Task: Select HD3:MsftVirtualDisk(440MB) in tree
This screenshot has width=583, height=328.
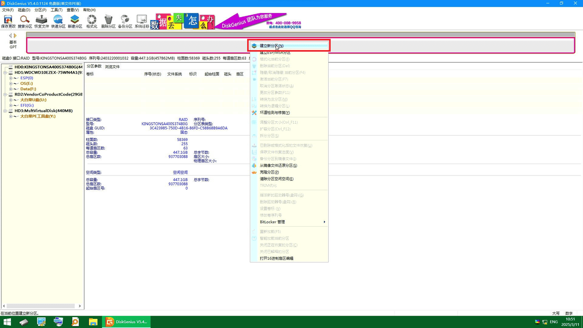Action: point(43,111)
